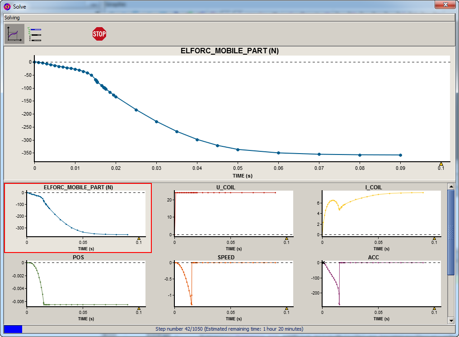Viewport: 459px width, 337px height.
Task: Click the blue solving progress bar
Action: point(13,329)
